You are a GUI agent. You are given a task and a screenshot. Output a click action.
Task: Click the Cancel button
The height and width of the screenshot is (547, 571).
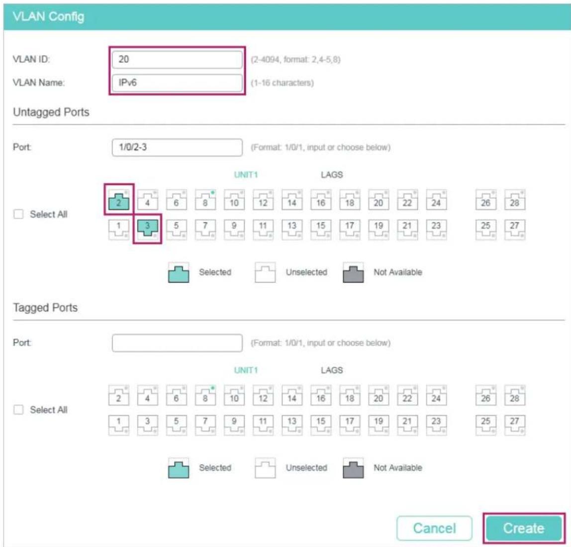click(x=434, y=528)
